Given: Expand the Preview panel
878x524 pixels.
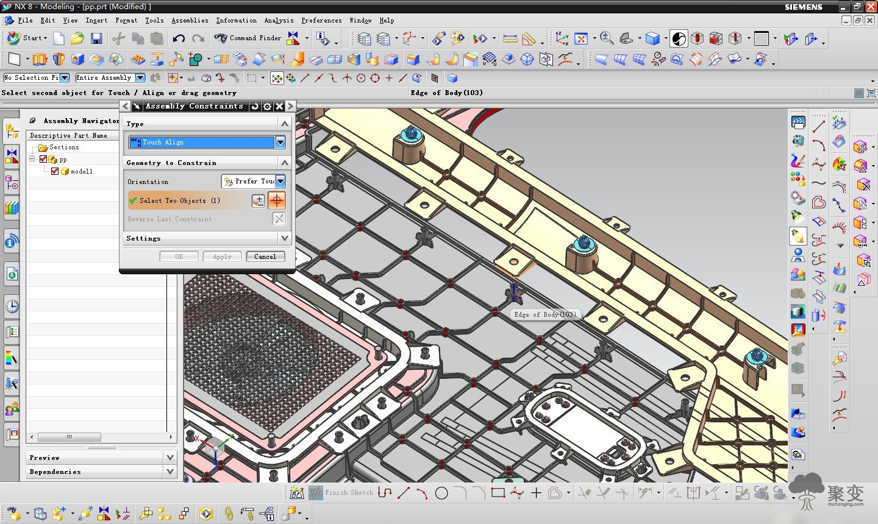Looking at the screenshot, I should point(170,457).
